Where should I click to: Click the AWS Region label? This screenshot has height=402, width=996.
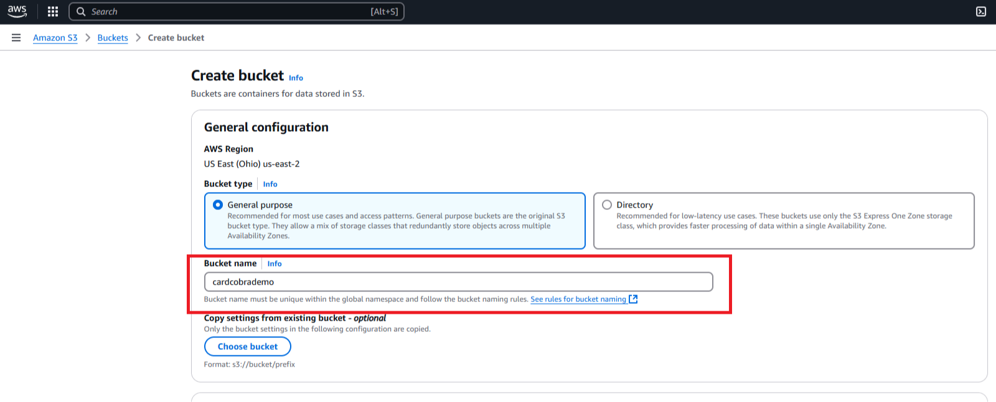[x=228, y=149]
